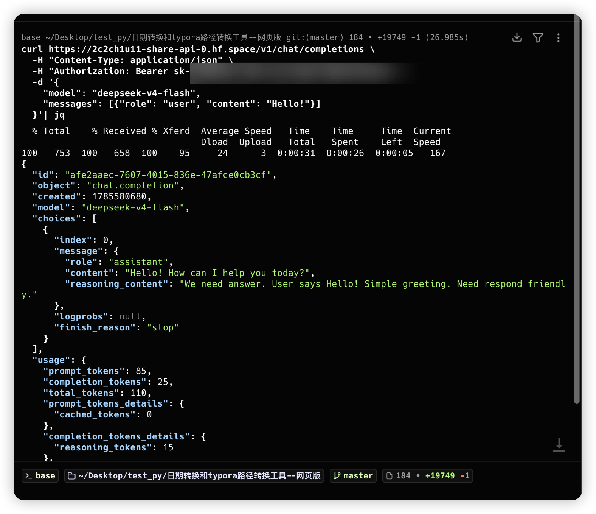The width and height of the screenshot is (596, 514).
Task: Click the "role": "assistant" line
Action: coord(119,262)
